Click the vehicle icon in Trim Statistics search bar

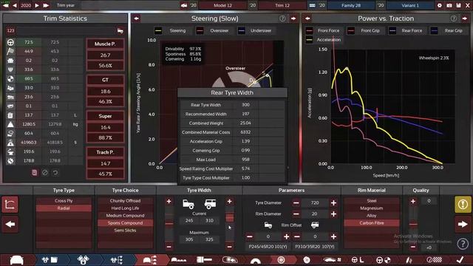[120, 30]
